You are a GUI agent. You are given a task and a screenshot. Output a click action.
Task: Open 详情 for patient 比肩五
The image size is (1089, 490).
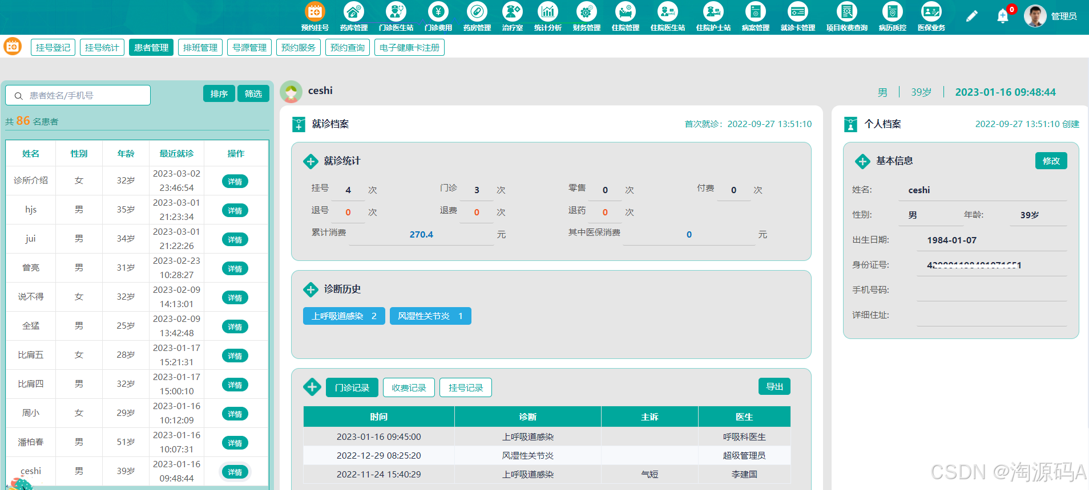(235, 356)
